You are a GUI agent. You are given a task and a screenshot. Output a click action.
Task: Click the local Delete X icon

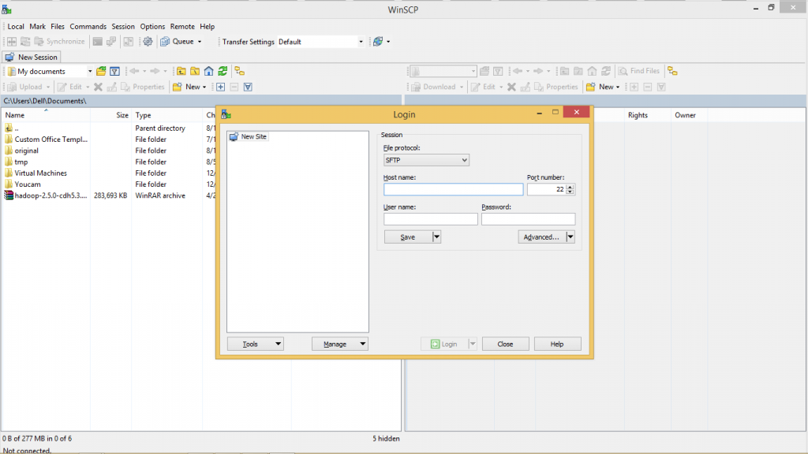click(98, 87)
